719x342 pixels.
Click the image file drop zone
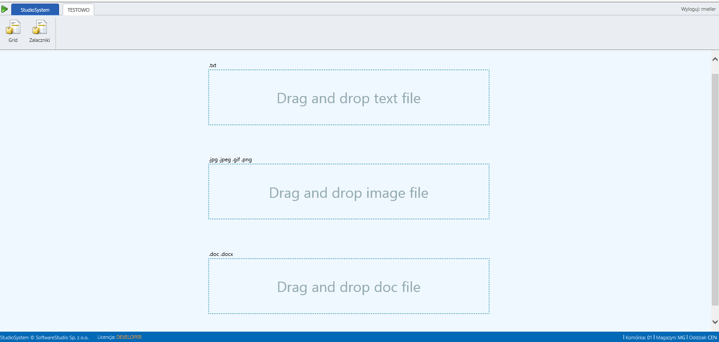pyautogui.click(x=349, y=192)
